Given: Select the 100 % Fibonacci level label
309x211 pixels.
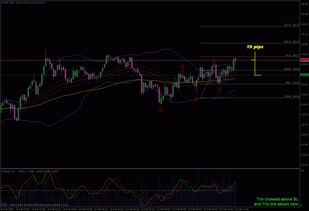Looking at the screenshot, I should coord(292,41).
